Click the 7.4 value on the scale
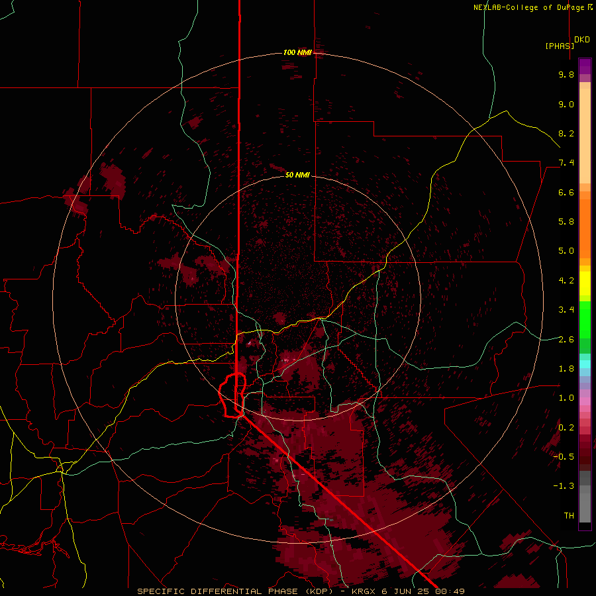This screenshot has width=596, height=596. (x=566, y=163)
